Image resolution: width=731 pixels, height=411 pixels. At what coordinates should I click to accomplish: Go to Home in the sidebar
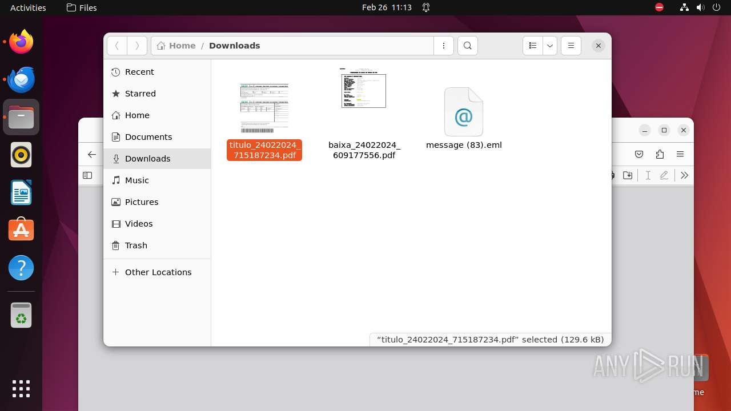(x=157, y=115)
